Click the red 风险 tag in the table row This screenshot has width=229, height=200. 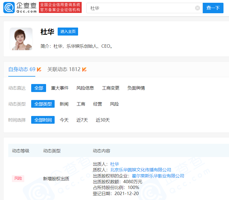18,179
